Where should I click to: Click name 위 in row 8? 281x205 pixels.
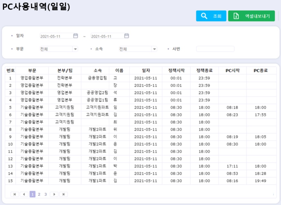[115, 129]
